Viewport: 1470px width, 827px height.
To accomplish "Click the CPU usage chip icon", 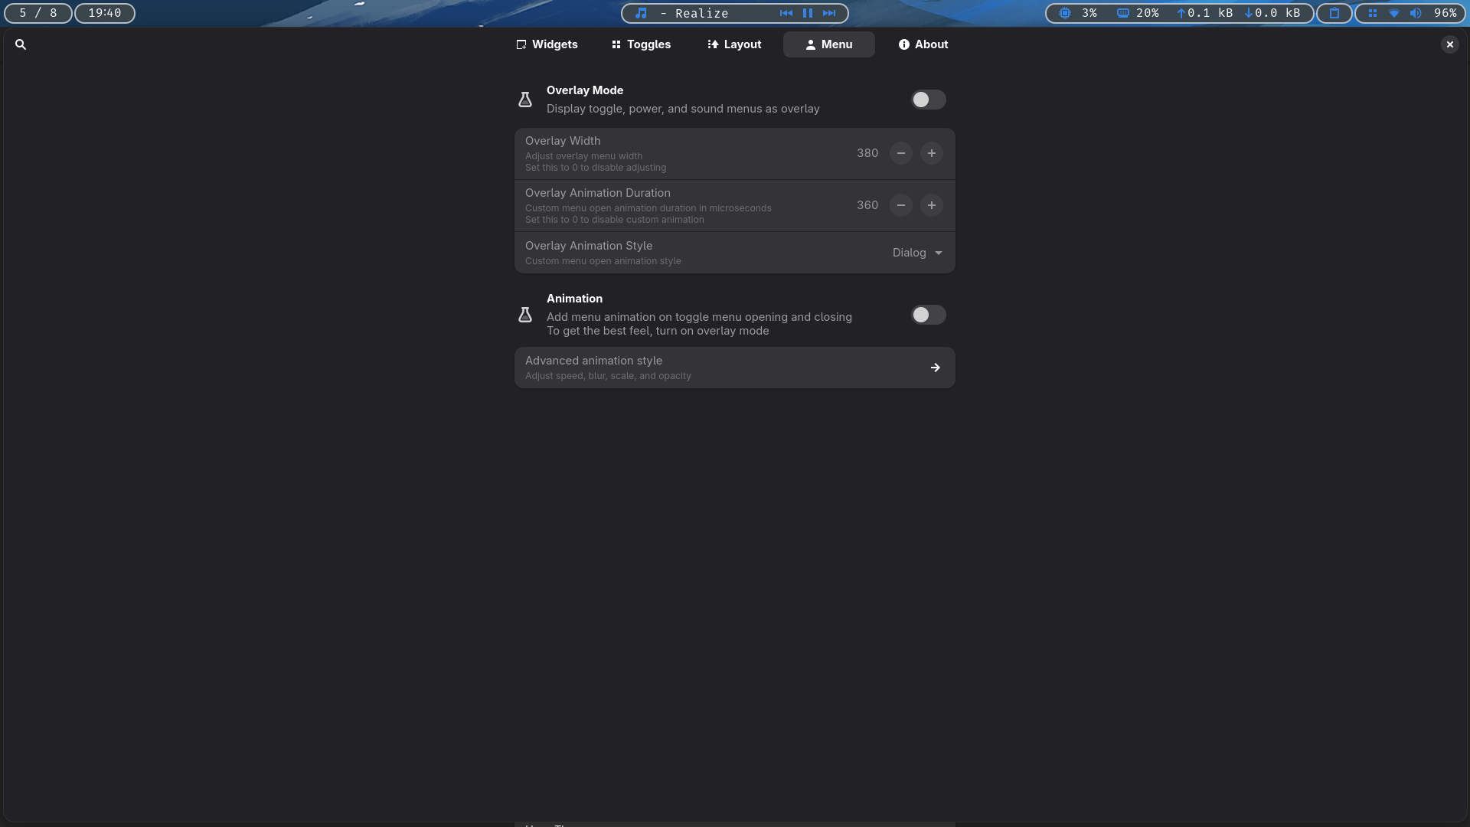I will pyautogui.click(x=1064, y=13).
